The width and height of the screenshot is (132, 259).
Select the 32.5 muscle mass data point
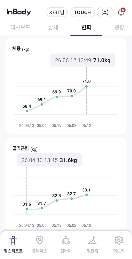(57, 200)
